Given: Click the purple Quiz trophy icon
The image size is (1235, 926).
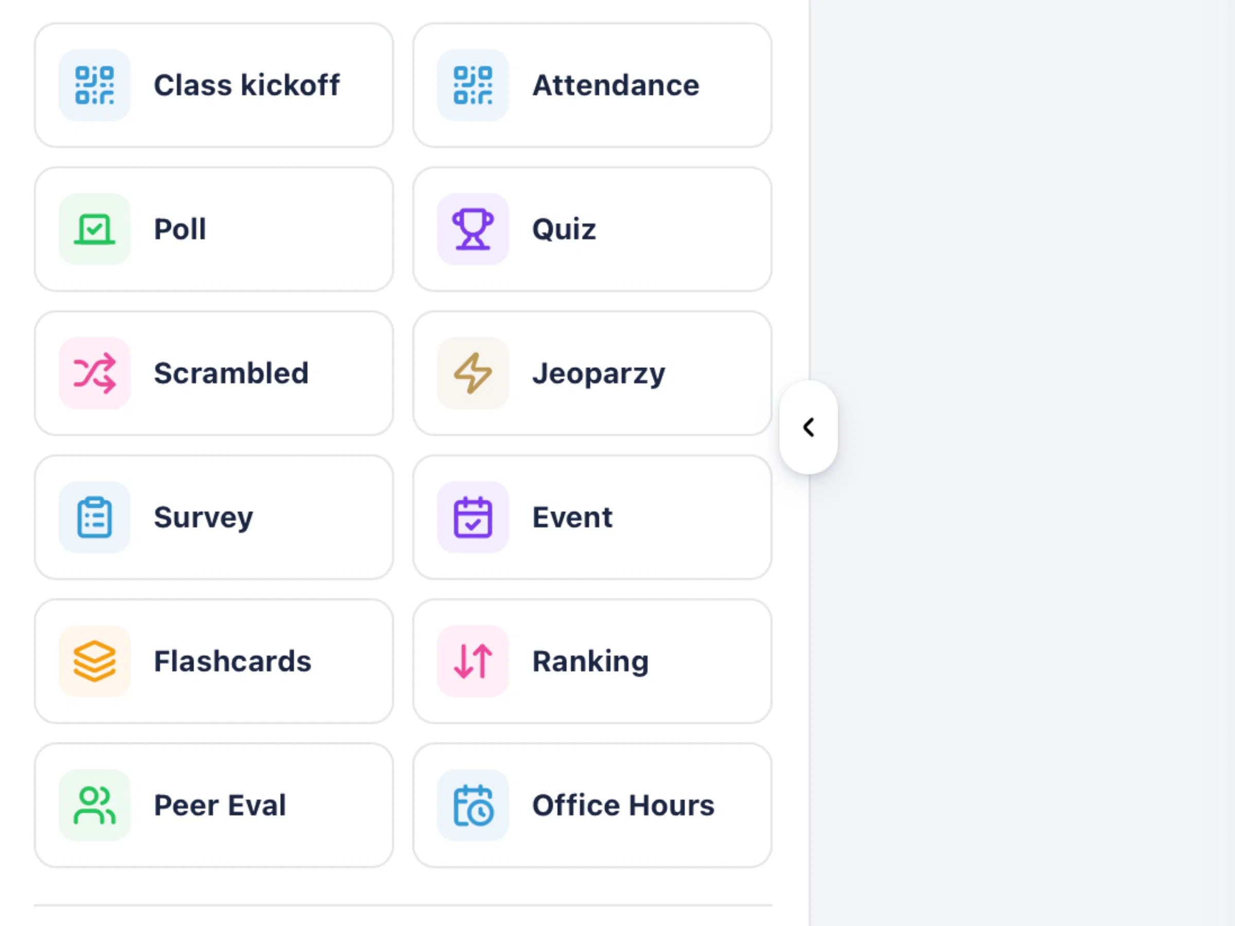Looking at the screenshot, I should point(473,229).
